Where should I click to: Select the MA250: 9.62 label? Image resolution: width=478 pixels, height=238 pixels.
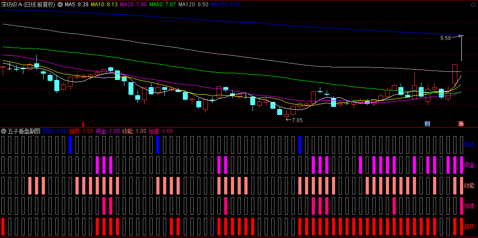tap(226, 4)
